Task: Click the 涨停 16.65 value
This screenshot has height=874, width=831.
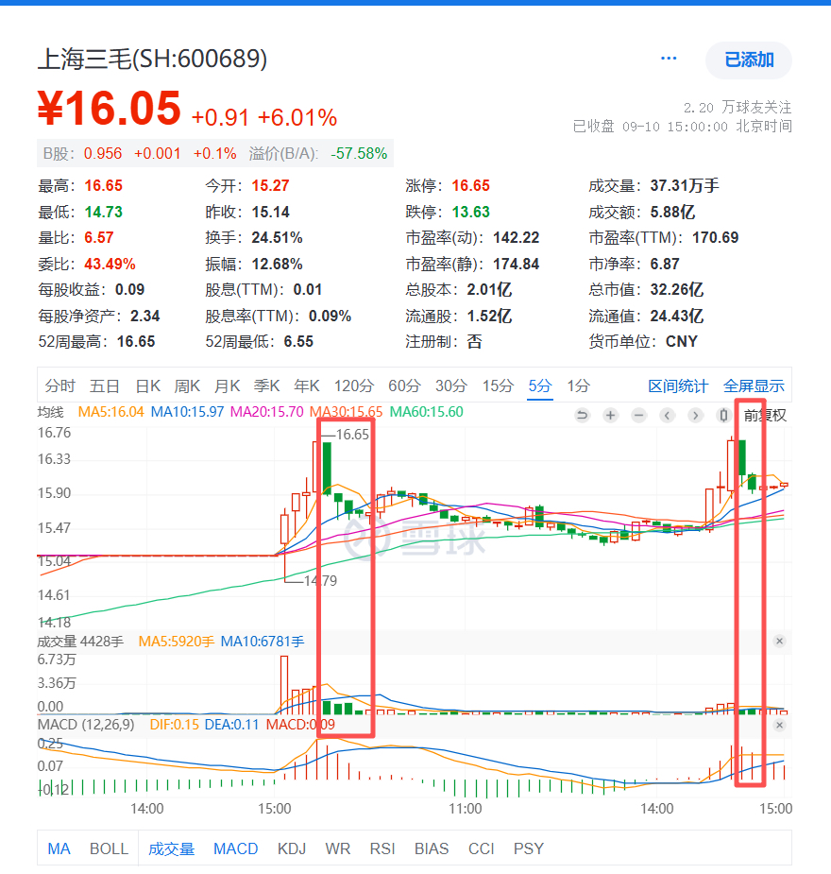Action: coord(471,185)
